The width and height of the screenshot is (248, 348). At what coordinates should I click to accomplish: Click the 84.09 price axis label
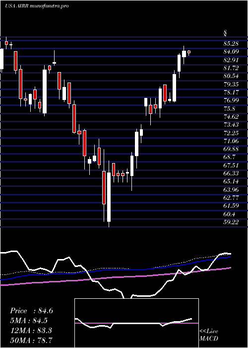231,52
